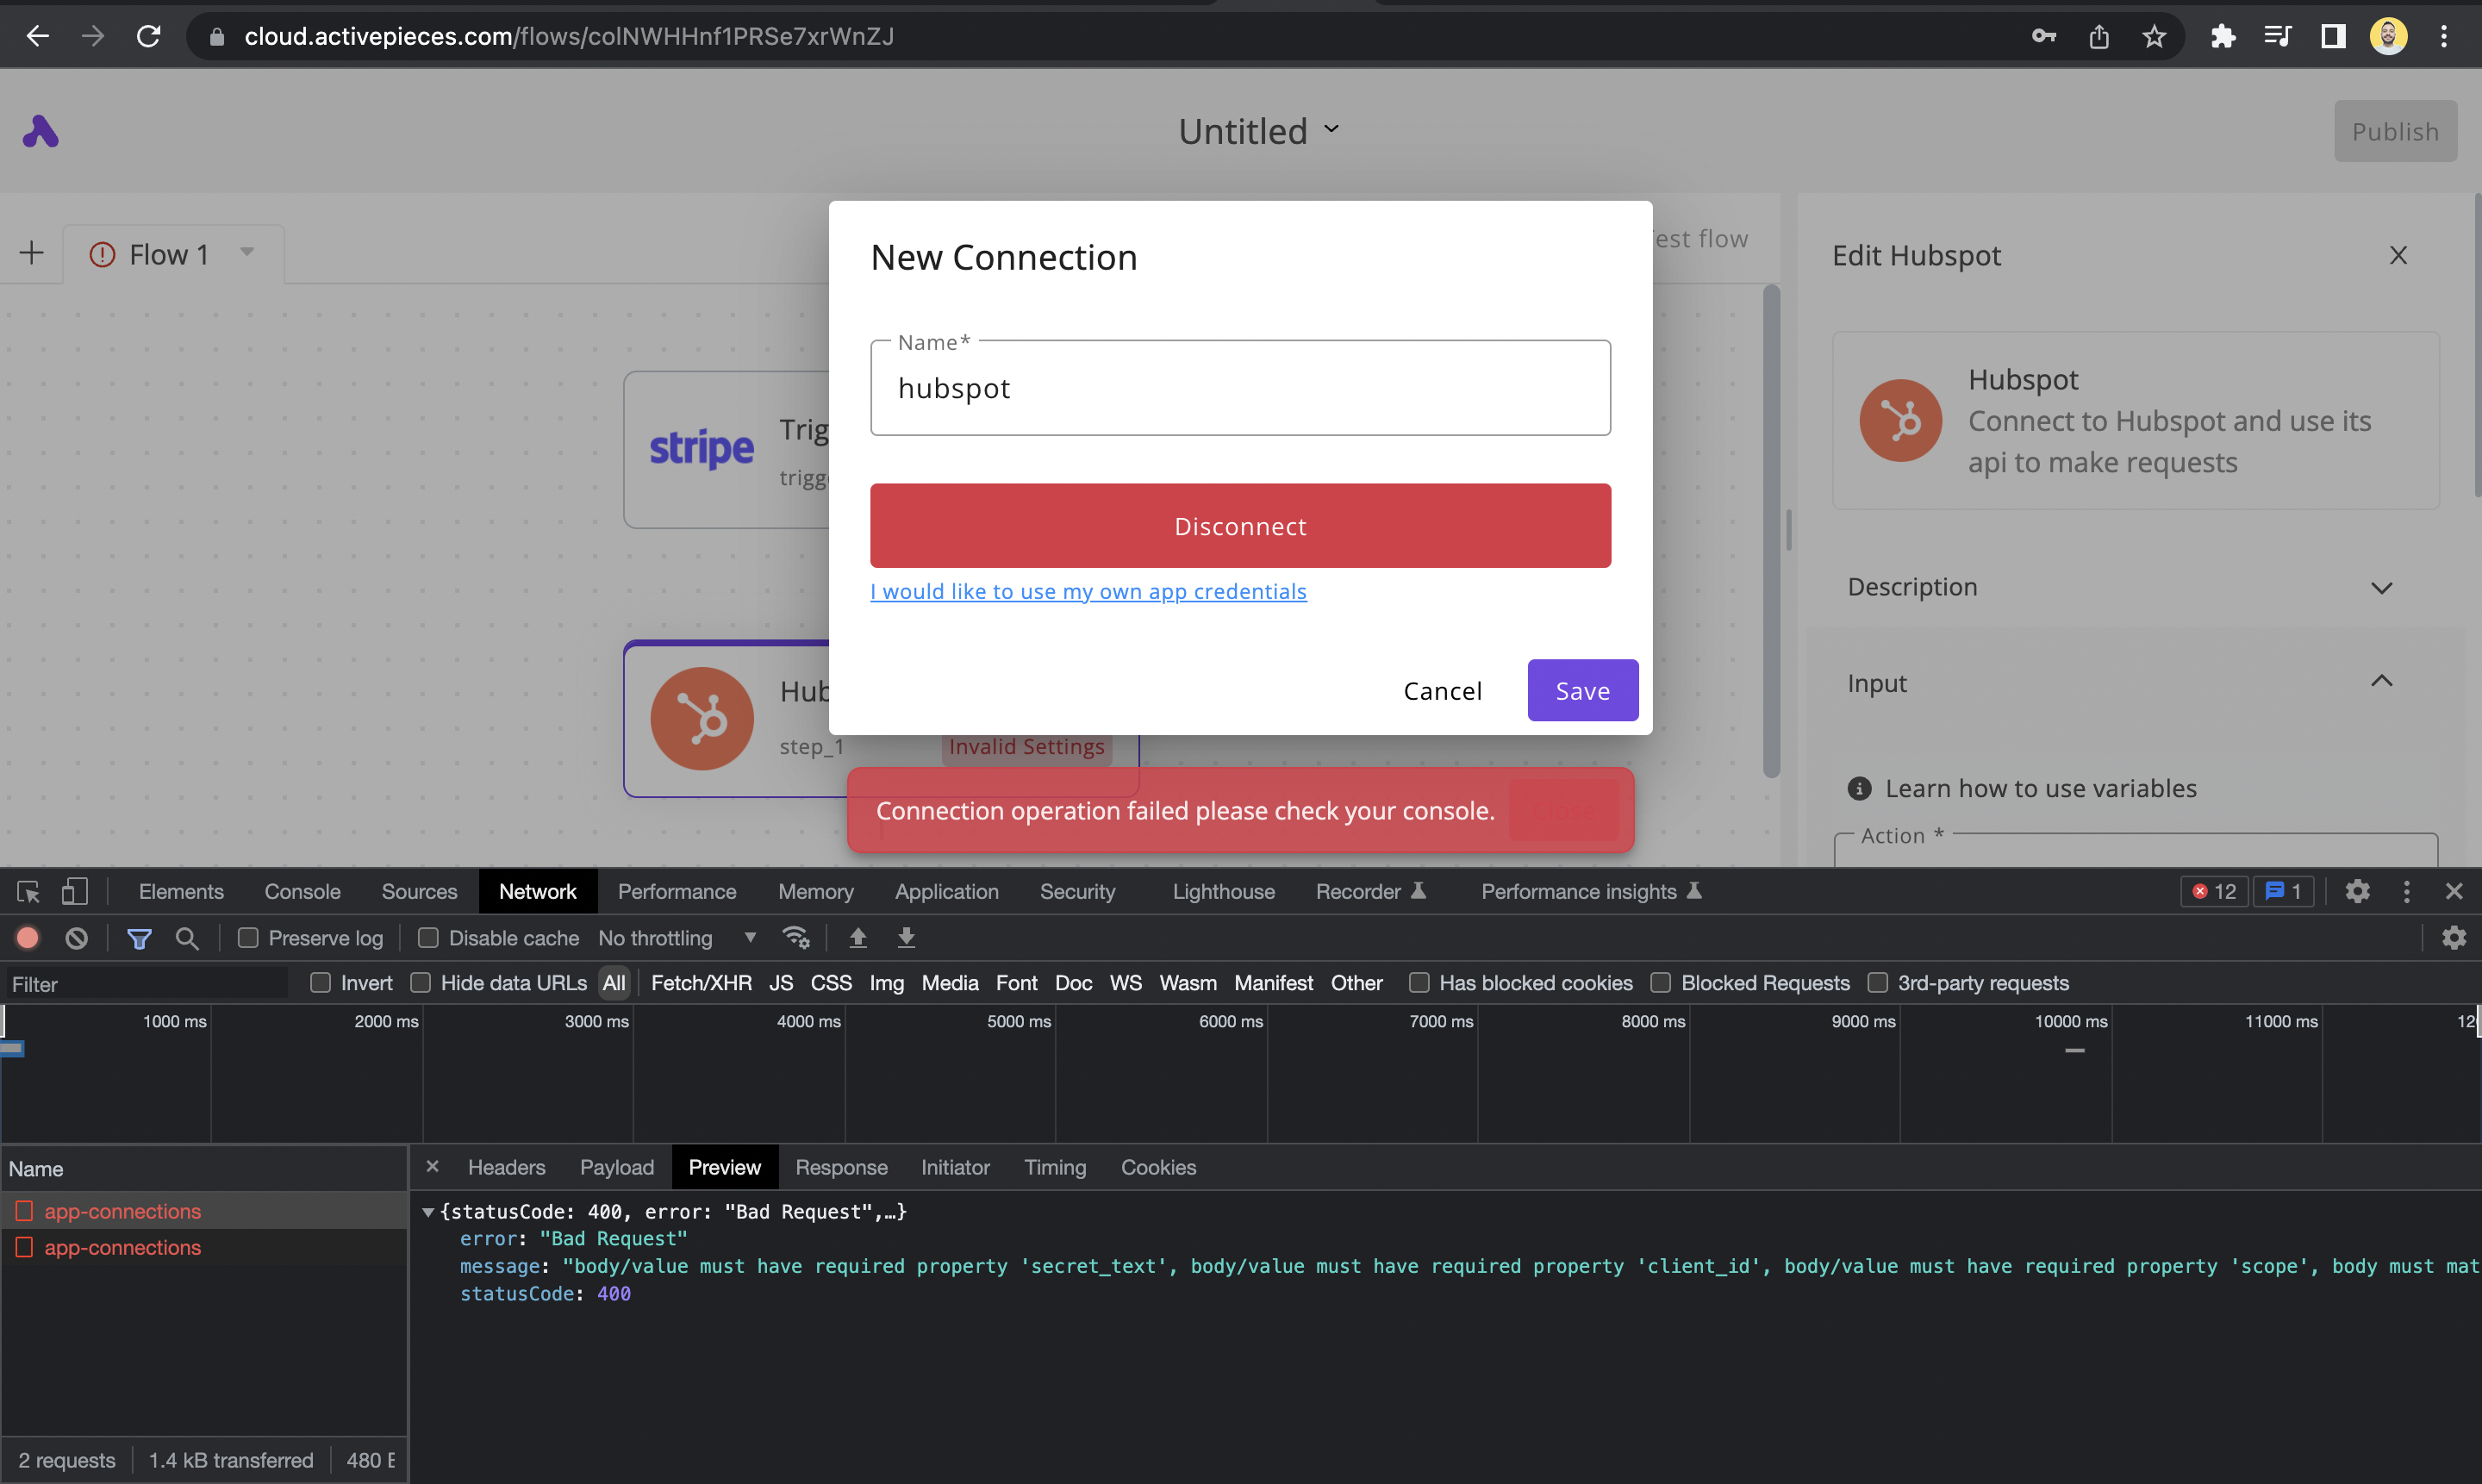
Task: Select the second app-connections request
Action: click(x=122, y=1247)
